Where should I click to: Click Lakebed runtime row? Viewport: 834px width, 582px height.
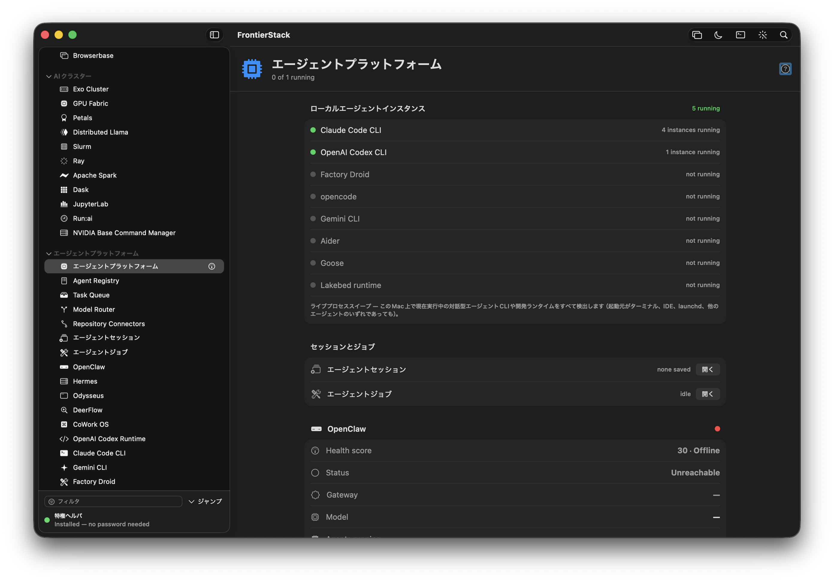(515, 285)
